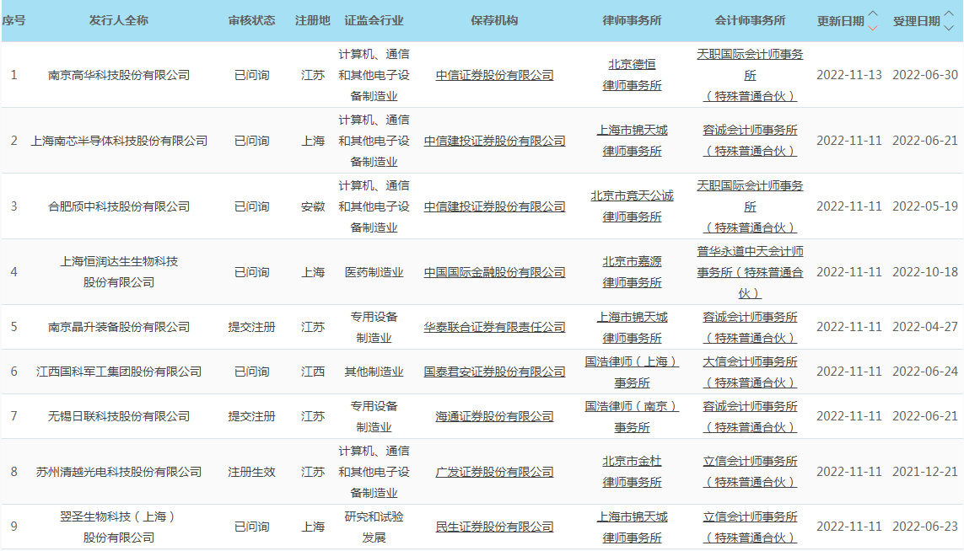Open law firm link 北京德恒律师事务所
Screen dimensions: 964x551
pos(632,75)
